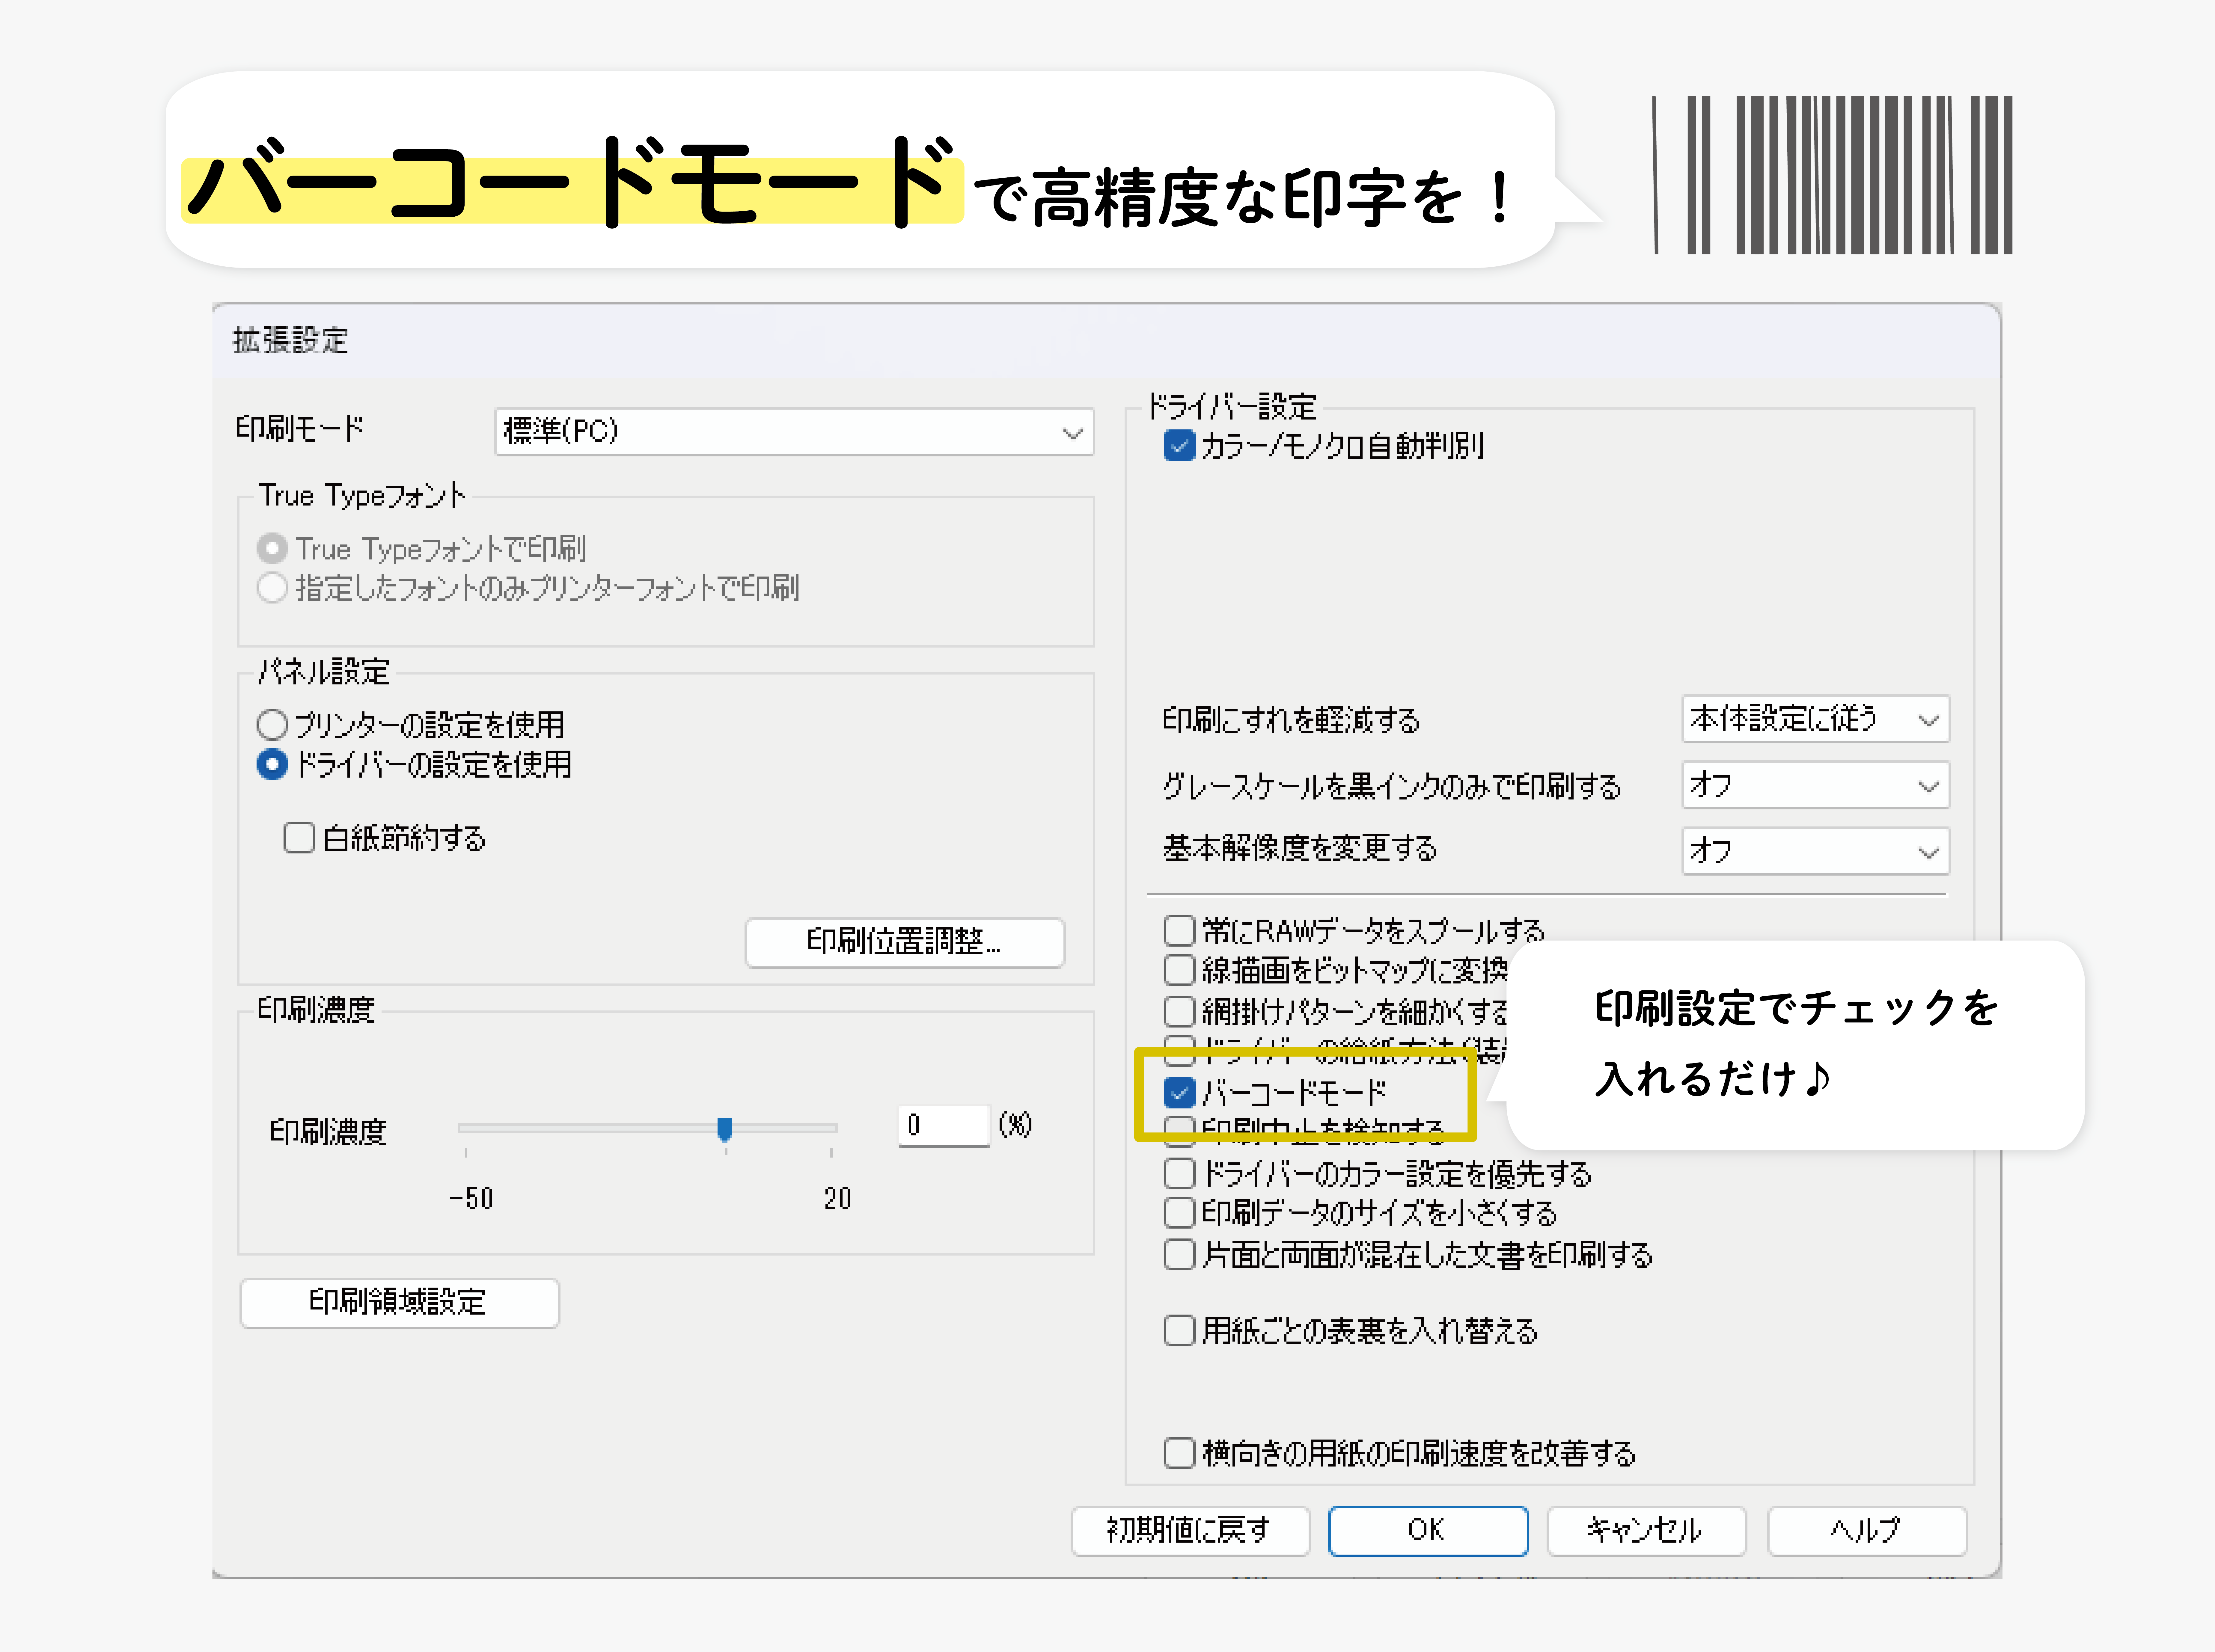Uncheck the バーコードモード checkbox
Image resolution: width=2215 pixels, height=1652 pixels.
(1180, 1092)
